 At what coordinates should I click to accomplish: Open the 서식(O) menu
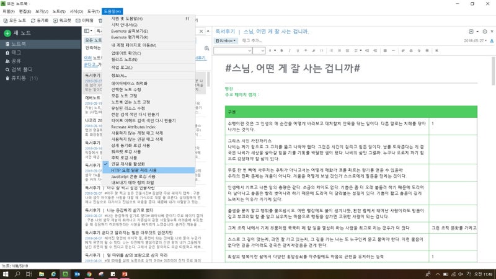tap(76, 11)
